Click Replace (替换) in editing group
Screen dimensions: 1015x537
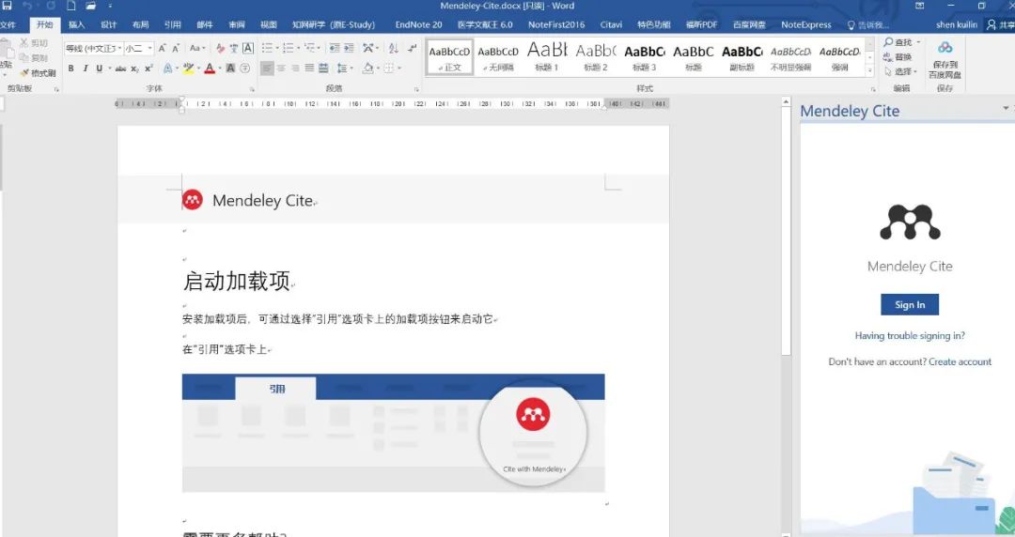898,57
